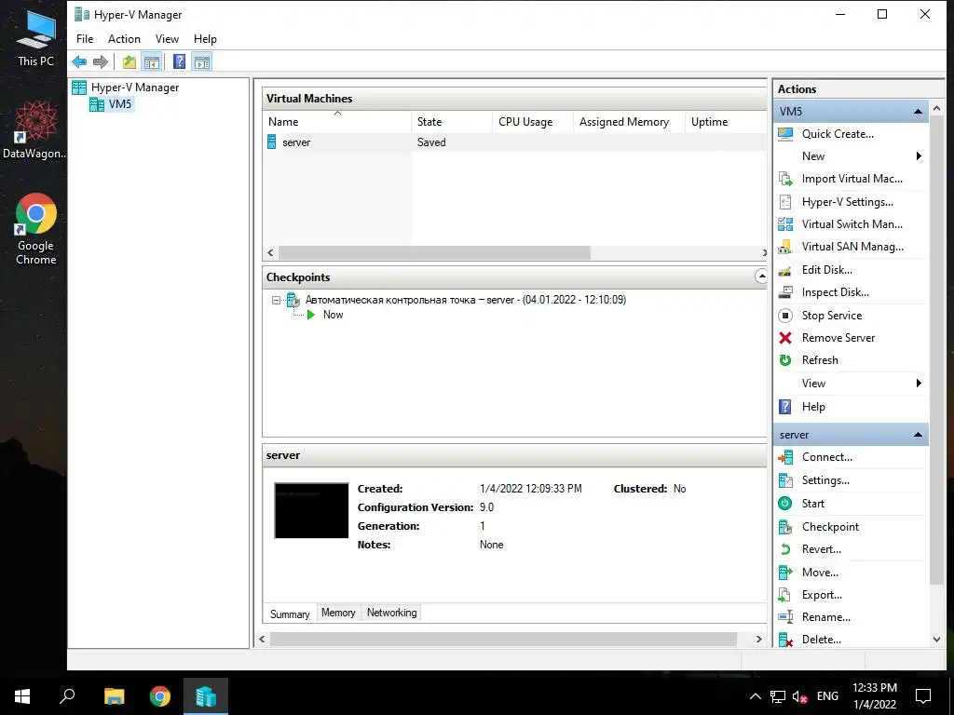
Task: Click Stop Service icon
Action: (785, 316)
